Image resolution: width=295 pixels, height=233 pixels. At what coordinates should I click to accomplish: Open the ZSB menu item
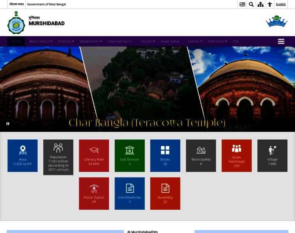(236, 41)
